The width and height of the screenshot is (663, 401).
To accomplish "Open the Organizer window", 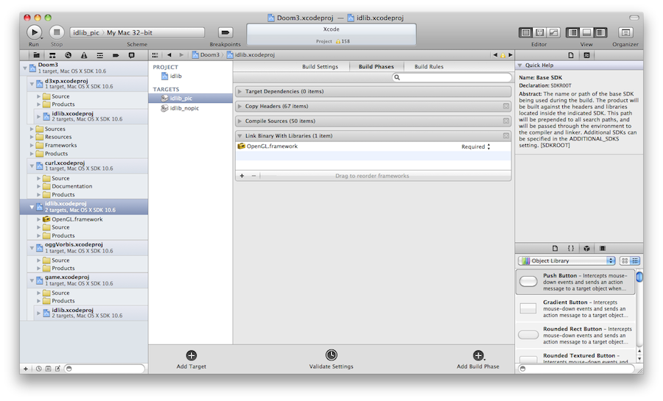I will click(625, 32).
